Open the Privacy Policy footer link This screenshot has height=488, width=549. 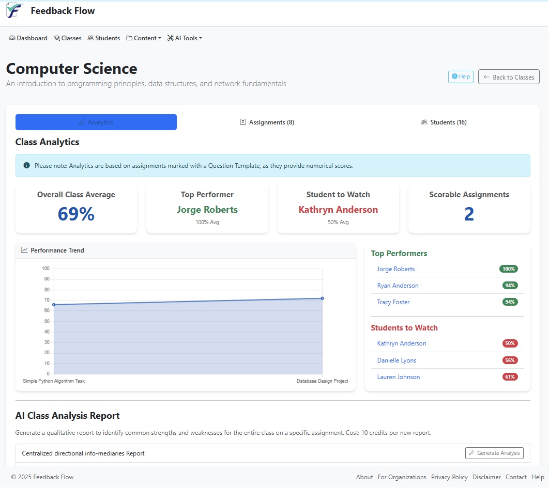tap(449, 477)
